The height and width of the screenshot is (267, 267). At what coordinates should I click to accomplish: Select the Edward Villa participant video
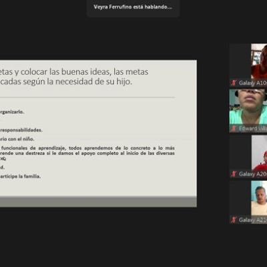tap(248, 111)
